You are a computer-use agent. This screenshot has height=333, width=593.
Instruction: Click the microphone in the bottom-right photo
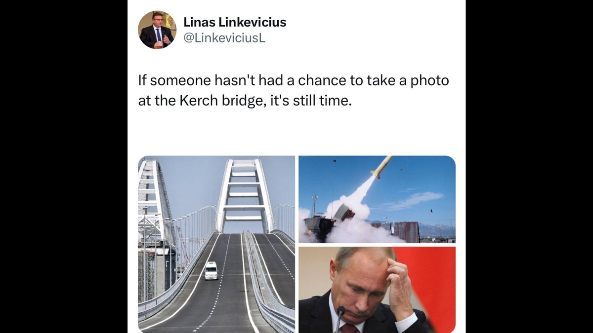point(339,319)
